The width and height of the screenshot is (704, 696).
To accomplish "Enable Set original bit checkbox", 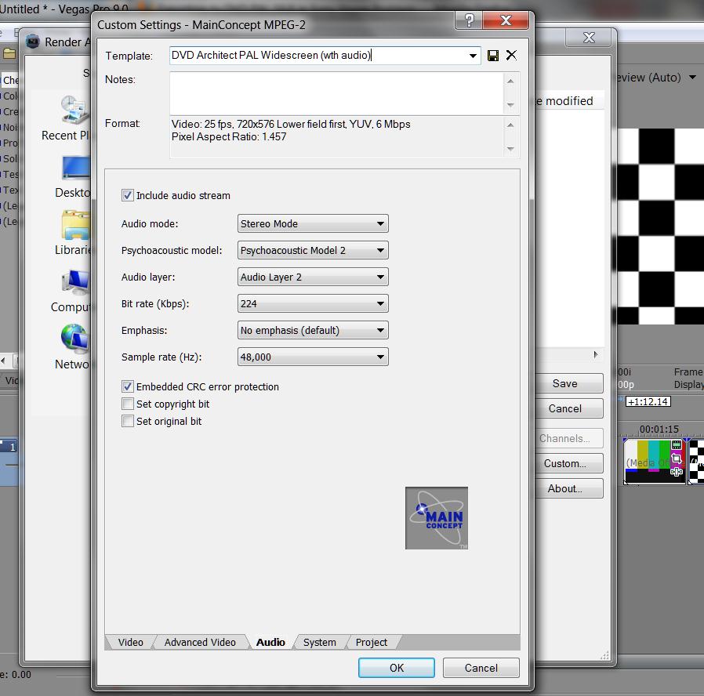I will (x=128, y=421).
